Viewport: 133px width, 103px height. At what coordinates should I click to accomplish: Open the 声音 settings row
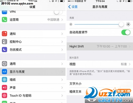click(33, 88)
